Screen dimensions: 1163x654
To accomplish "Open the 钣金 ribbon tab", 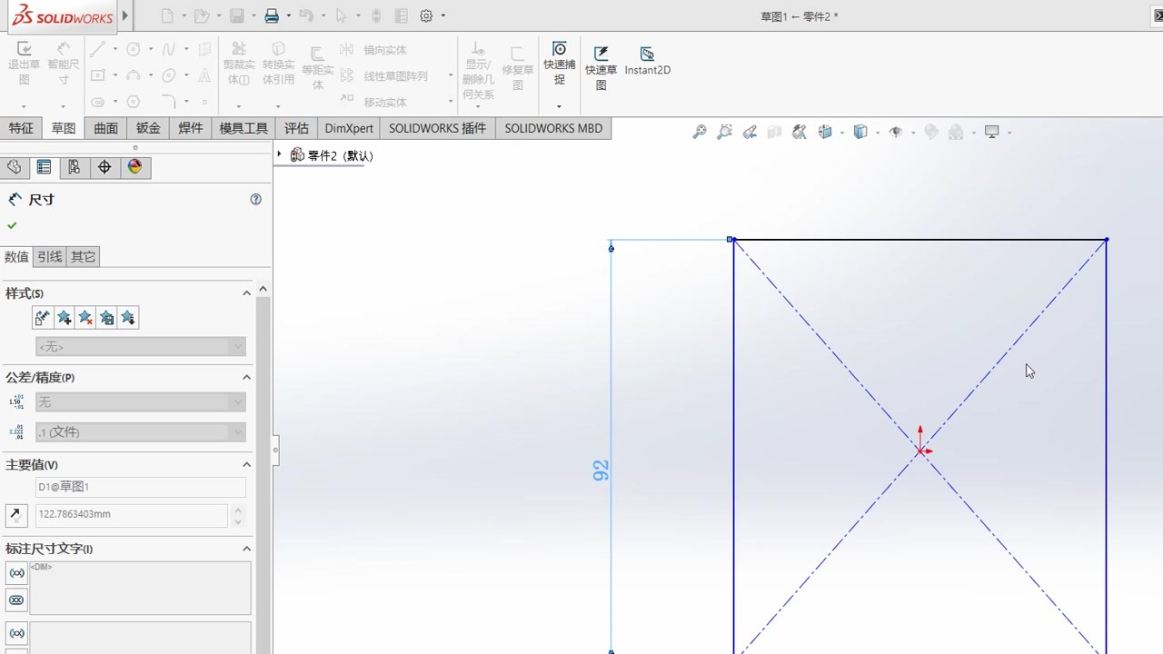I will (148, 128).
